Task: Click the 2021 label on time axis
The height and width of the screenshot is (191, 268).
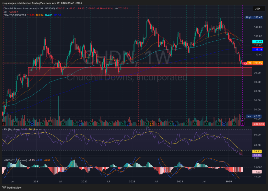Action: point(36,181)
